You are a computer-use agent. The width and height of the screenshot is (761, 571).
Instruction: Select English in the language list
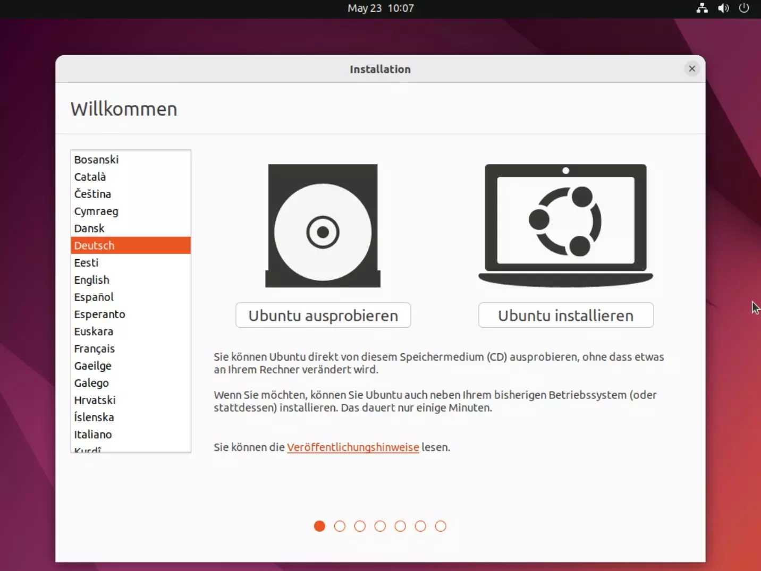pyautogui.click(x=91, y=279)
